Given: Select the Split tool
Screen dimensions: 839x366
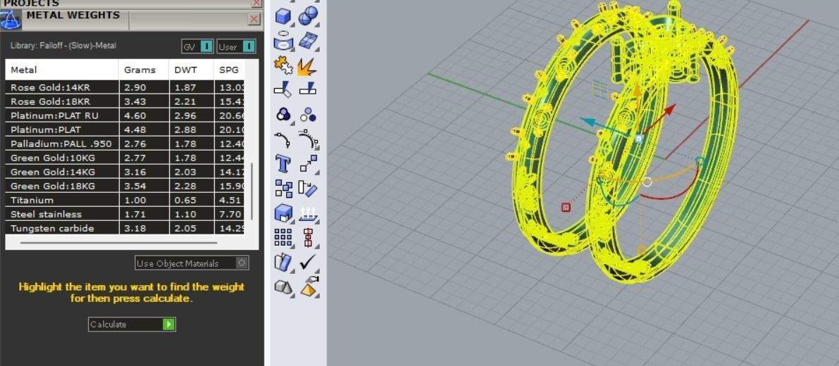Looking at the screenshot, I should tap(307, 89).
